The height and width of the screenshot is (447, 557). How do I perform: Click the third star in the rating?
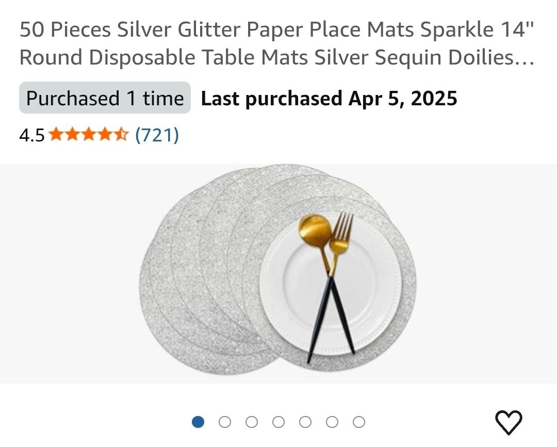pyautogui.click(x=89, y=135)
